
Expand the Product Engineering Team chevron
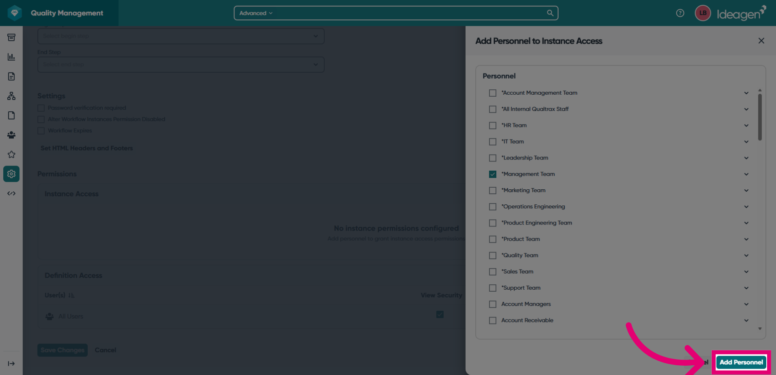pos(746,223)
